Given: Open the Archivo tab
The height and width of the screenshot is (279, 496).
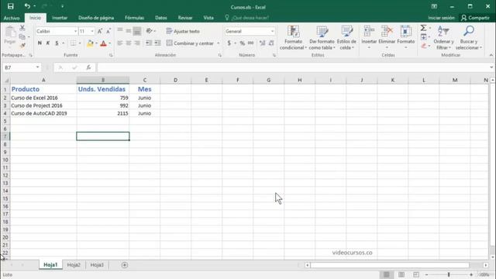Looking at the screenshot, I should pyautogui.click(x=12, y=18).
